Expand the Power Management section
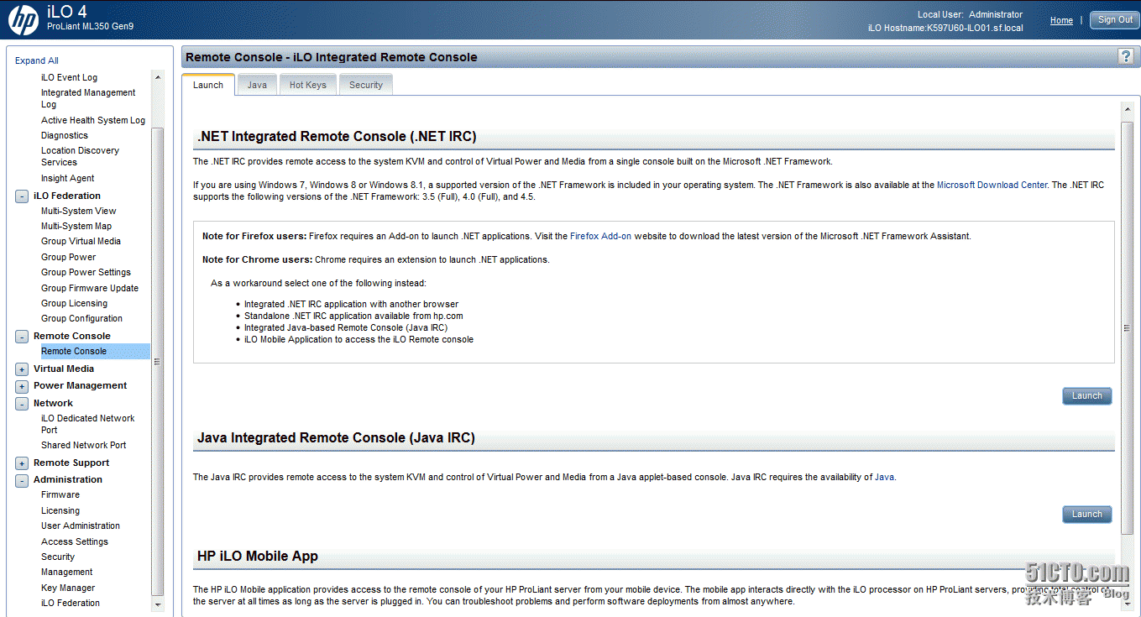 [22, 386]
